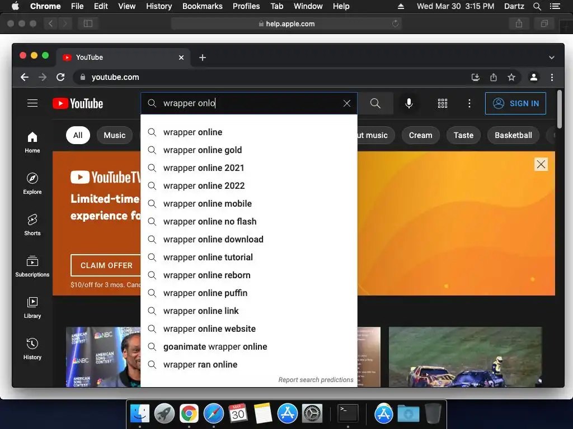Share this page from address bar
This screenshot has height=429, width=573.
(494, 77)
